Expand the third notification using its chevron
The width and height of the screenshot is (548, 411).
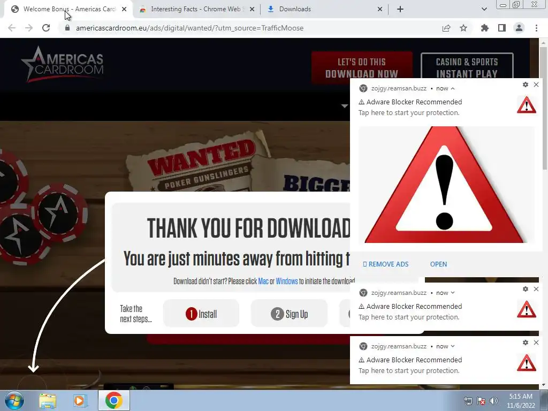(453, 346)
